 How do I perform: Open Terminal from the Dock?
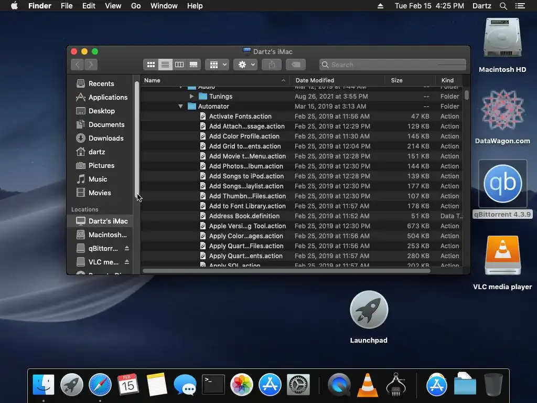pyautogui.click(x=213, y=385)
